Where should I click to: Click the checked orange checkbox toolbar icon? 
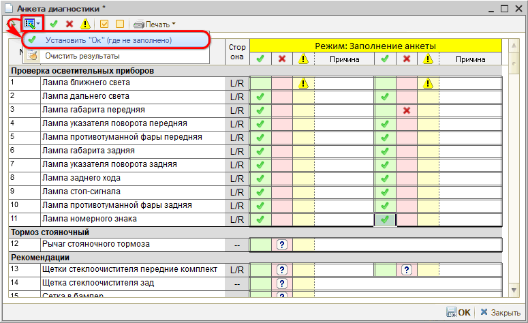pos(104,25)
